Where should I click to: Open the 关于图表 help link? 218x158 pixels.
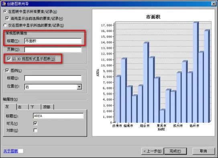tap(11, 151)
